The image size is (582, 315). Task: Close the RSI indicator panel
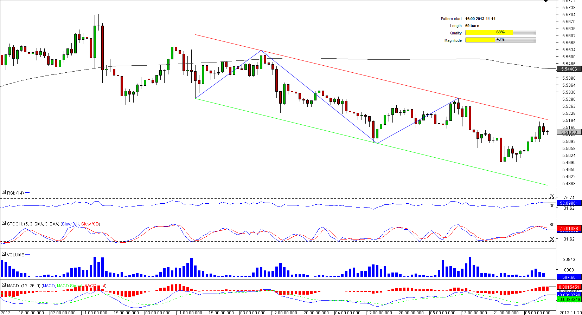click(x=4, y=192)
